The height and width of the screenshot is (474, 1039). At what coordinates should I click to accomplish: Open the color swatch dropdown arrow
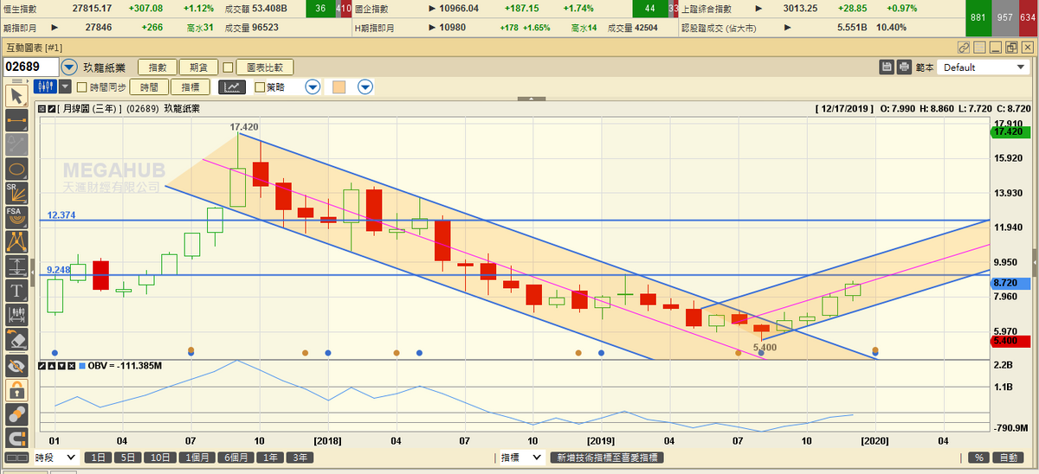point(365,86)
